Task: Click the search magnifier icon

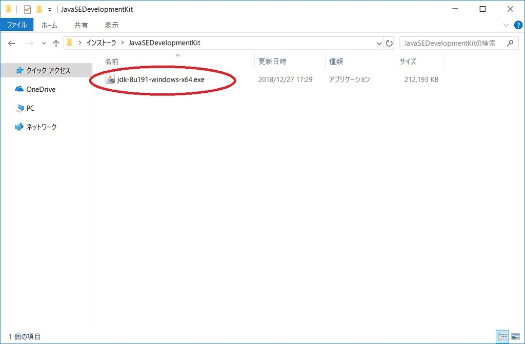Action: 510,43
